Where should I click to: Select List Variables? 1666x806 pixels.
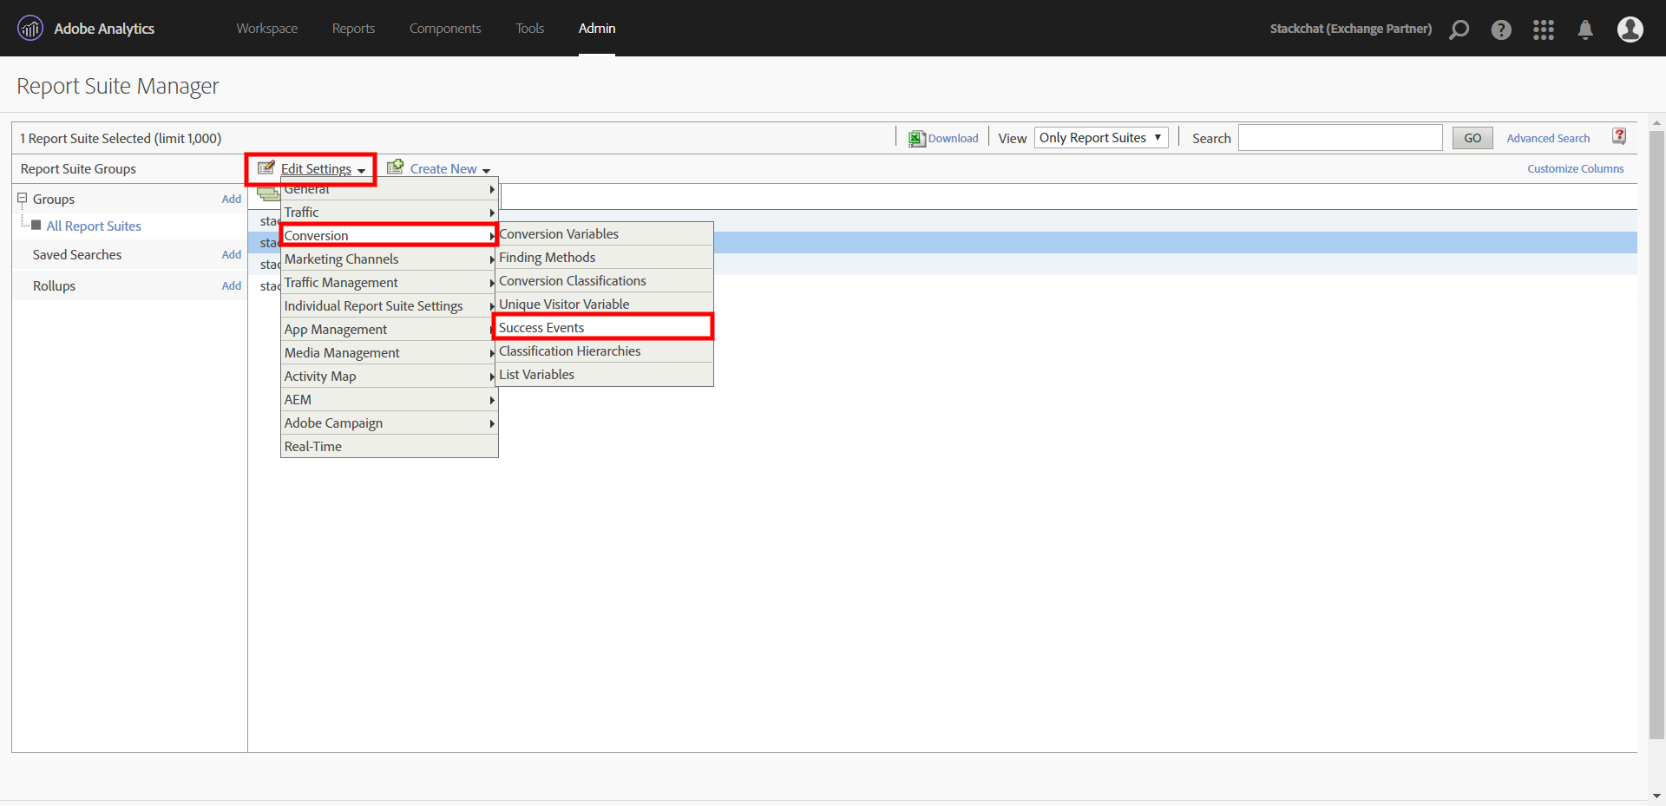pyautogui.click(x=605, y=375)
